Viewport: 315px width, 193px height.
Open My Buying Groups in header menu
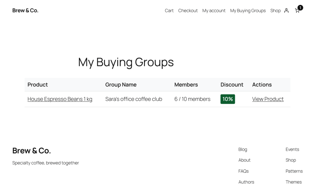tap(248, 10)
